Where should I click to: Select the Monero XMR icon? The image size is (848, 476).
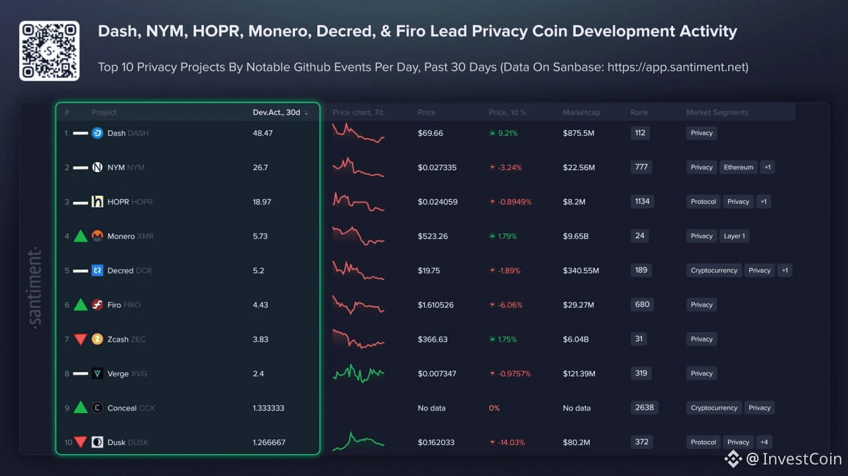(97, 236)
